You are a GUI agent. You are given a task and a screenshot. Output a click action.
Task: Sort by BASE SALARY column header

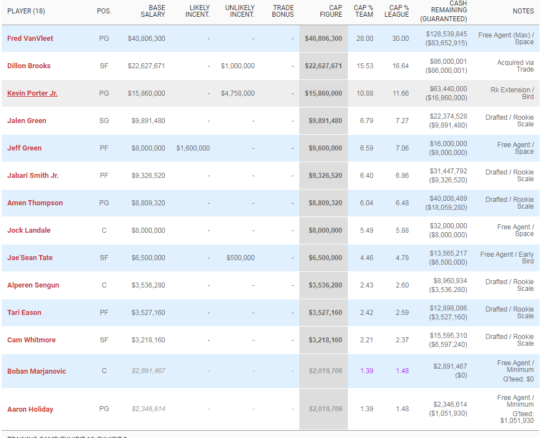click(x=153, y=11)
